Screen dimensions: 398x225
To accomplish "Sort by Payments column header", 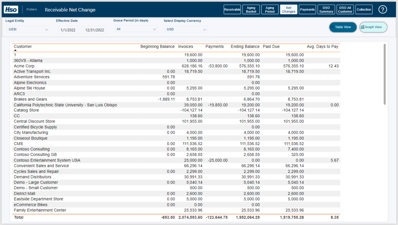I will coord(215,47).
